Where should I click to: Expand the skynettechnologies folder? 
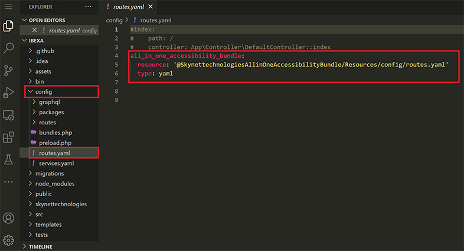(60, 204)
